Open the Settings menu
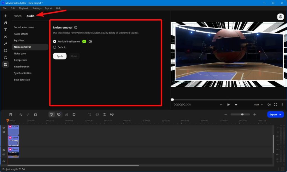This screenshot has width=287, height=172. click(37, 8)
